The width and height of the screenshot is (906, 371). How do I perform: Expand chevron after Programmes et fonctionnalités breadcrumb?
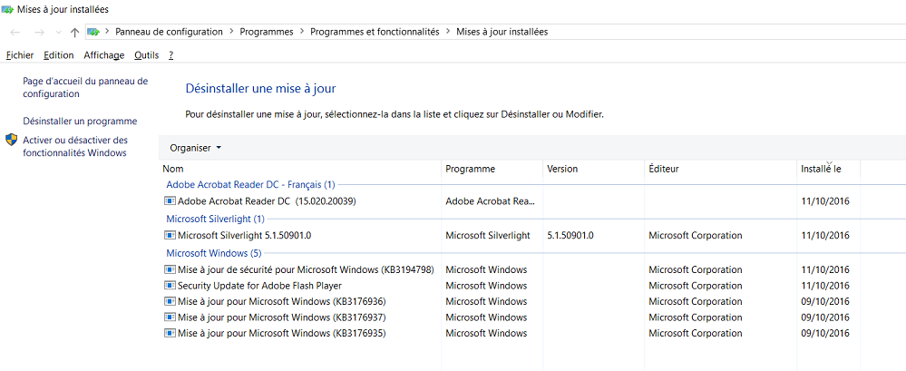(448, 32)
